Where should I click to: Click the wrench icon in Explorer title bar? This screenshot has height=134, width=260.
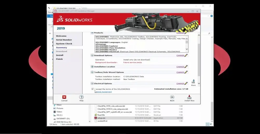[49, 8]
